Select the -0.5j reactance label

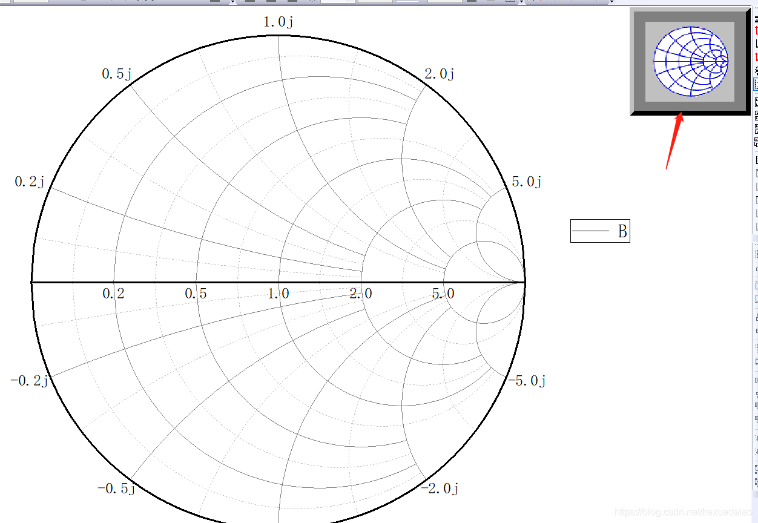tap(116, 488)
